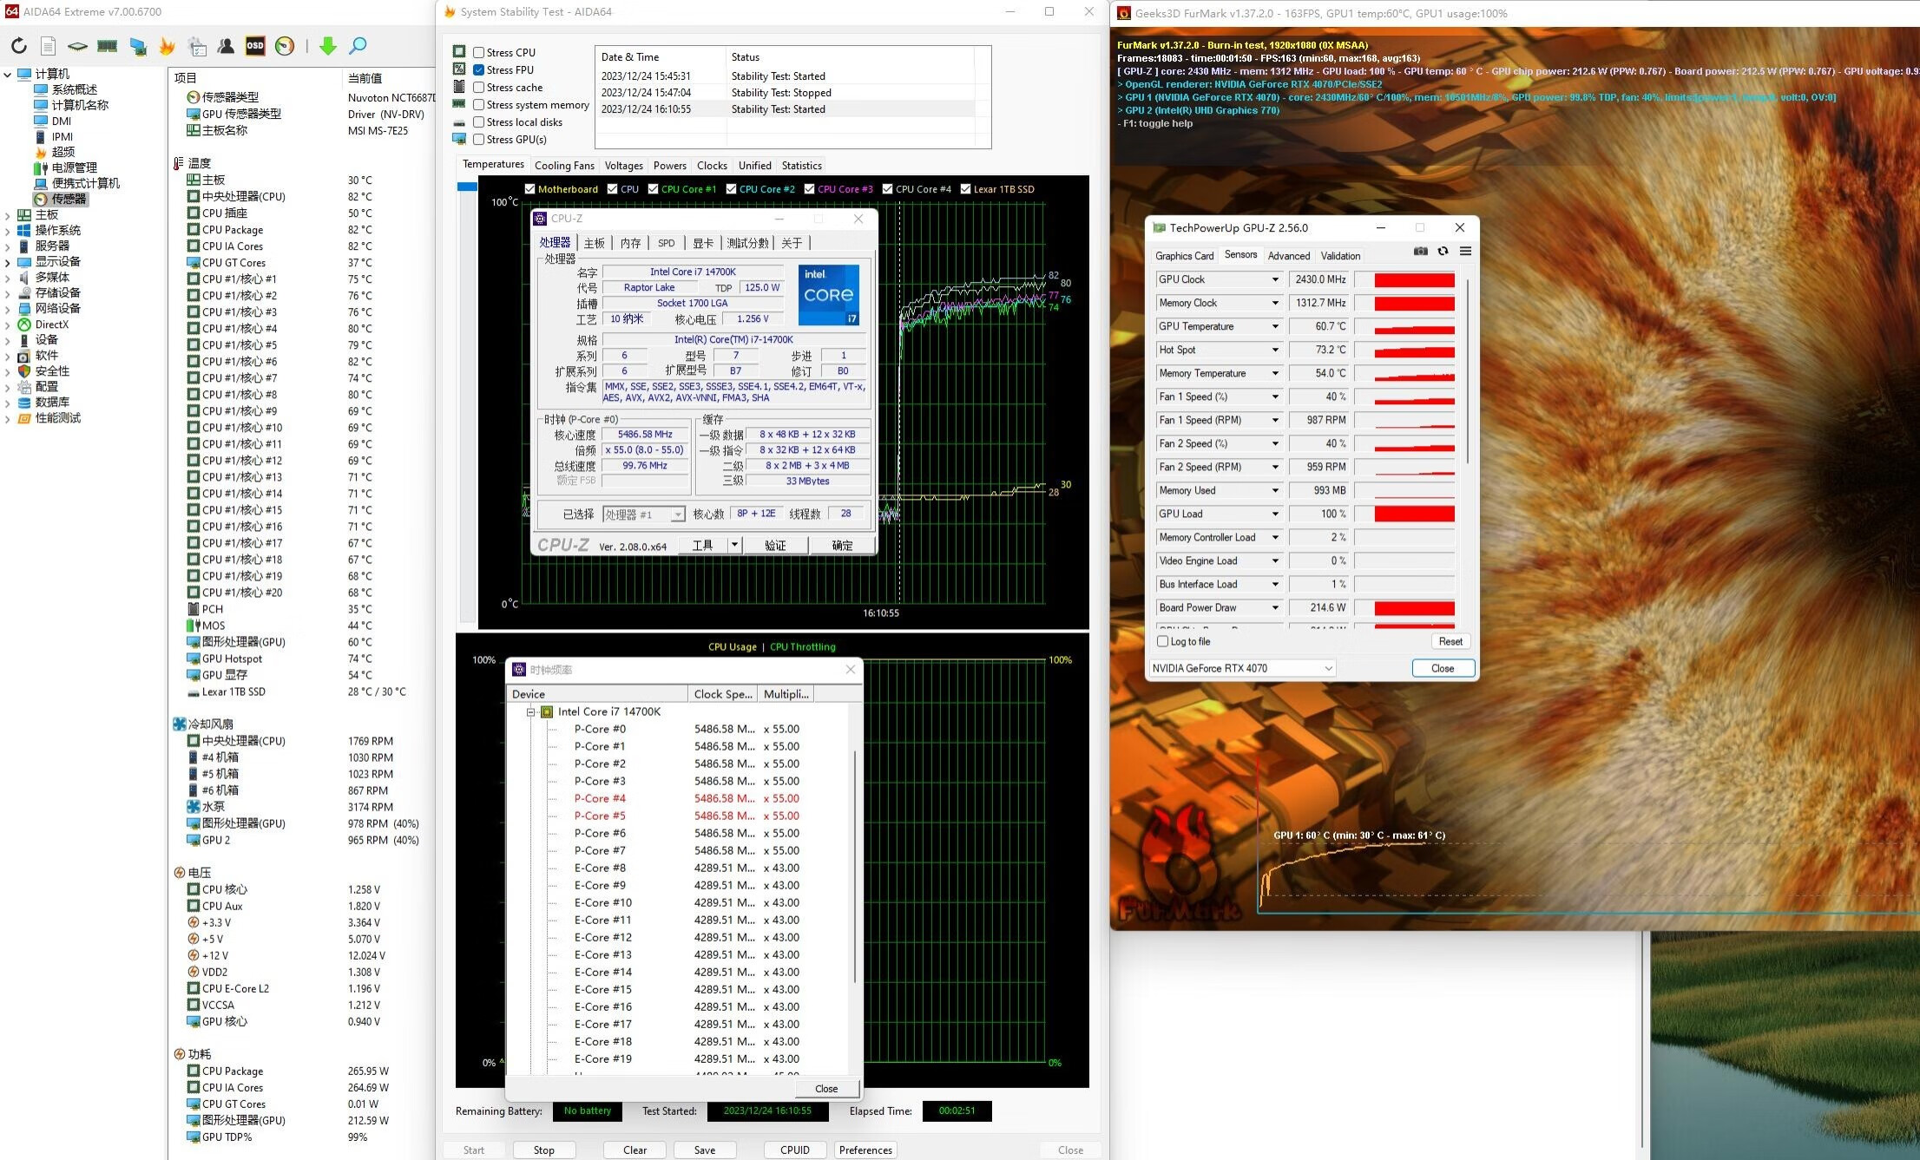Click the Save button in Stability Test
The width and height of the screenshot is (1920, 1160).
705,1150
